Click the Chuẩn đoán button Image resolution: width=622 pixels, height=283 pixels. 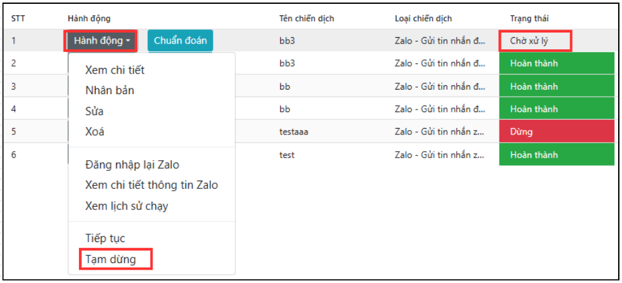coord(180,41)
